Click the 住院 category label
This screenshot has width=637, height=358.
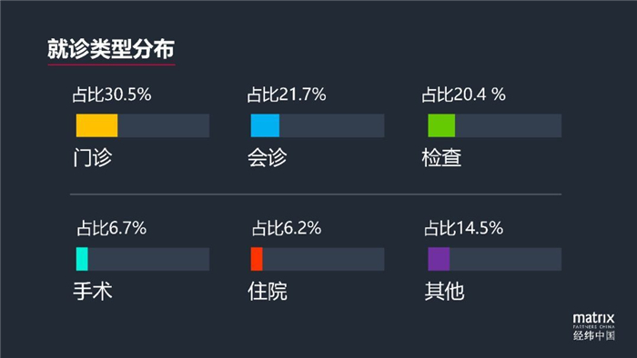268,291
